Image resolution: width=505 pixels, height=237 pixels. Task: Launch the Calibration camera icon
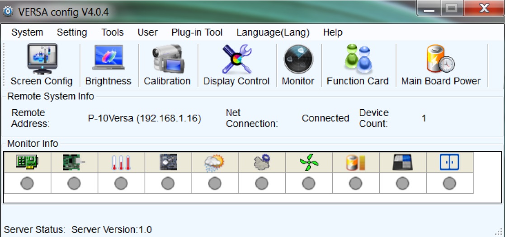coord(167,65)
